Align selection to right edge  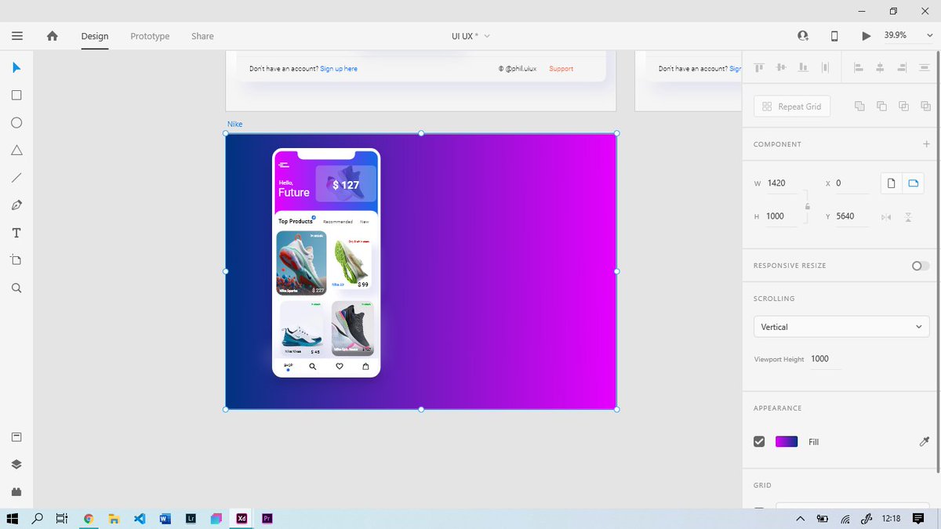[903, 67]
